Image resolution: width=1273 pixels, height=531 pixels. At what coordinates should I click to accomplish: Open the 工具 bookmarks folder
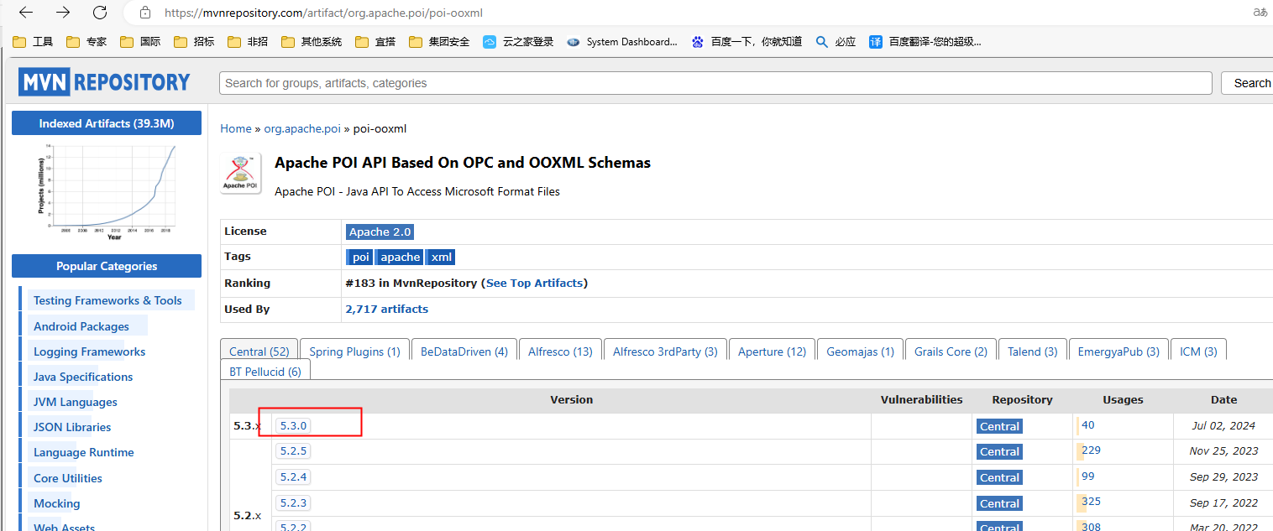pos(32,41)
